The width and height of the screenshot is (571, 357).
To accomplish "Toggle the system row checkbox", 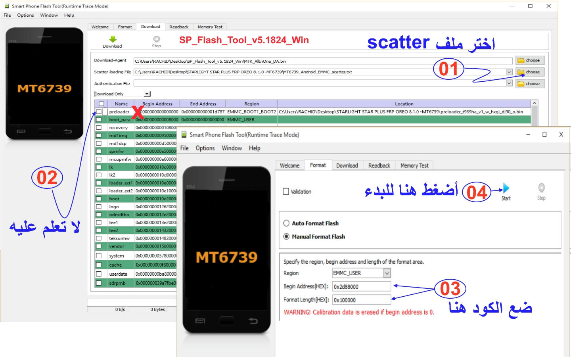I will pos(99,256).
